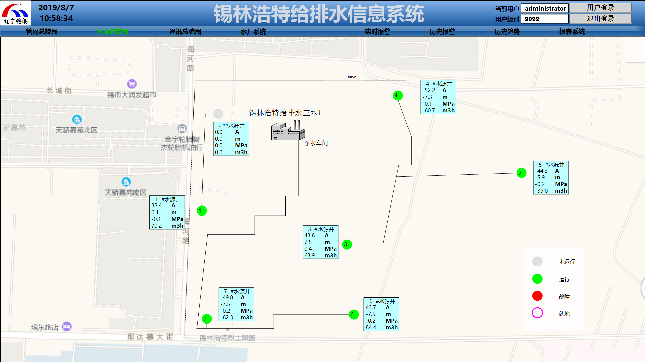Image resolution: width=645 pixels, height=362 pixels.
Task: Click the red 故障 legend swatch
Action: (x=537, y=296)
